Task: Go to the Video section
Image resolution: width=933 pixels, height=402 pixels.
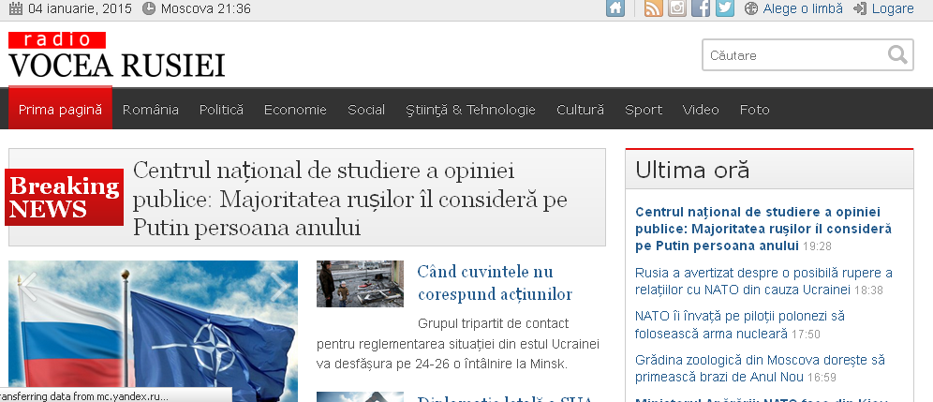Action: point(701,110)
